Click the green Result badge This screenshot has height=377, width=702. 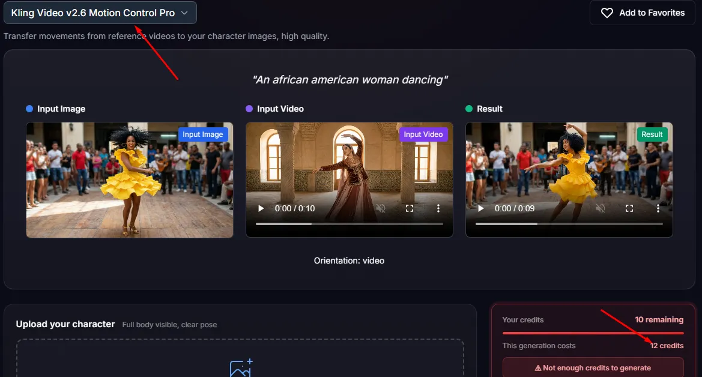652,134
